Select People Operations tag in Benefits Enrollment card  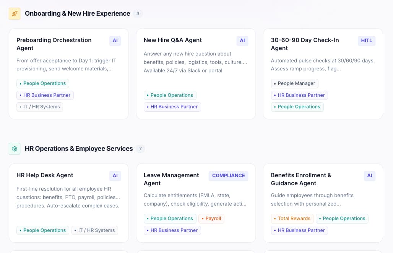(342, 219)
